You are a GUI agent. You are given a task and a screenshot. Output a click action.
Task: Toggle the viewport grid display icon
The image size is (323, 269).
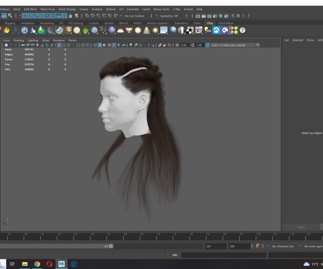pos(59,45)
